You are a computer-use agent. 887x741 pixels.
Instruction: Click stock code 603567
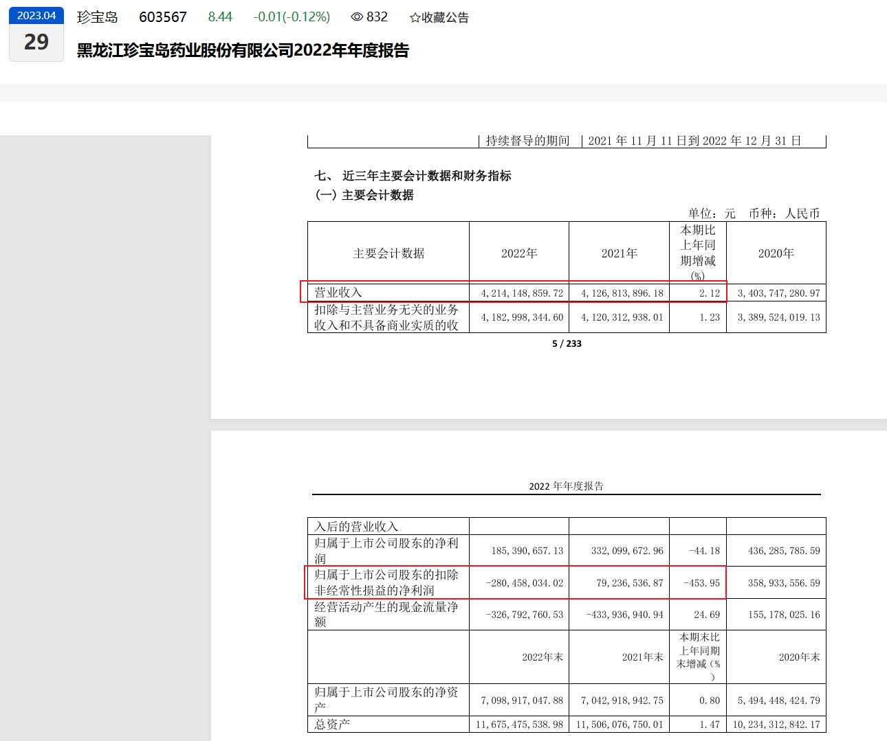point(163,17)
